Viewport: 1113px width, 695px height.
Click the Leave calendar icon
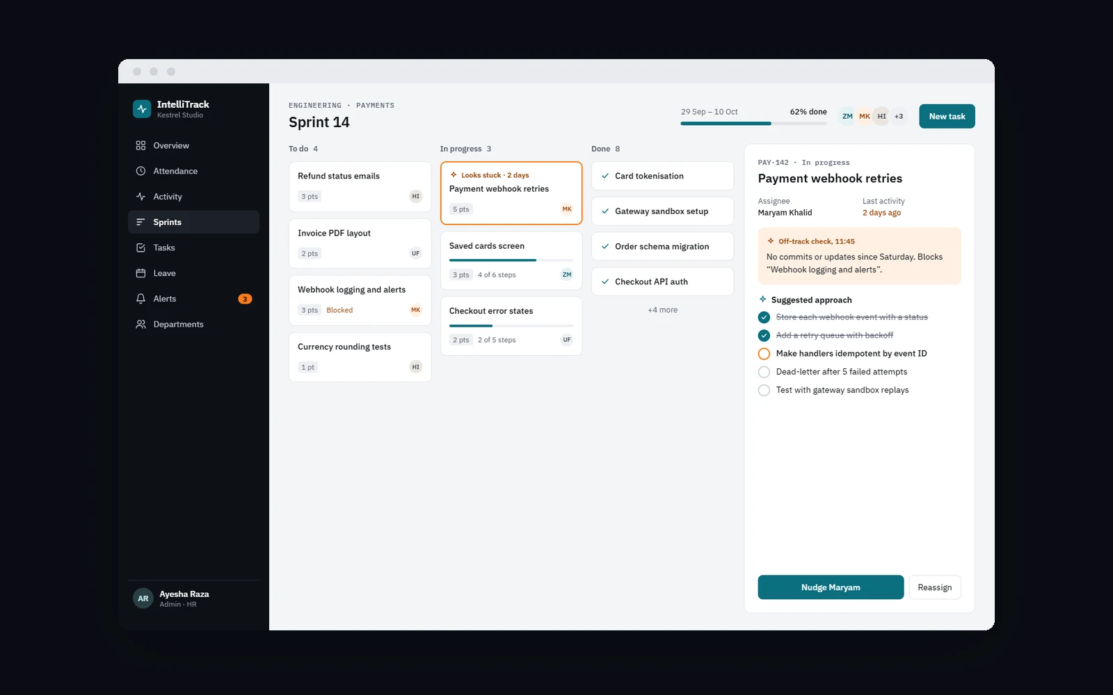pyautogui.click(x=141, y=273)
